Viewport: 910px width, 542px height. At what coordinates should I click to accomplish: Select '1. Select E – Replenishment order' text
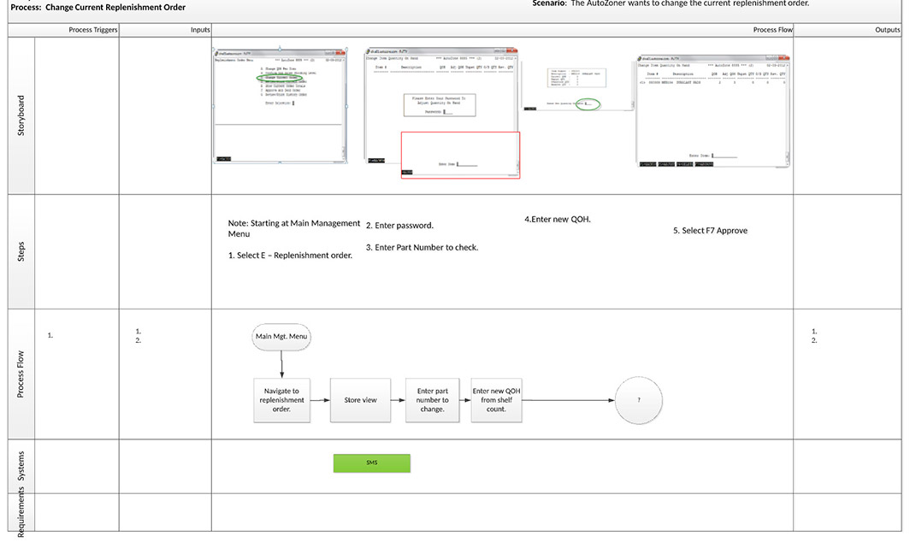coord(290,256)
